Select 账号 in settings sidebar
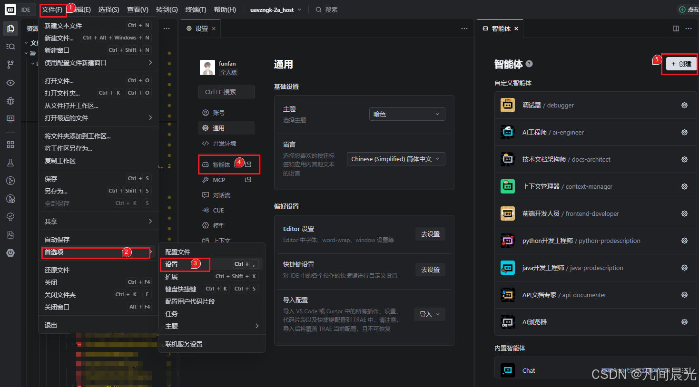 click(226, 113)
